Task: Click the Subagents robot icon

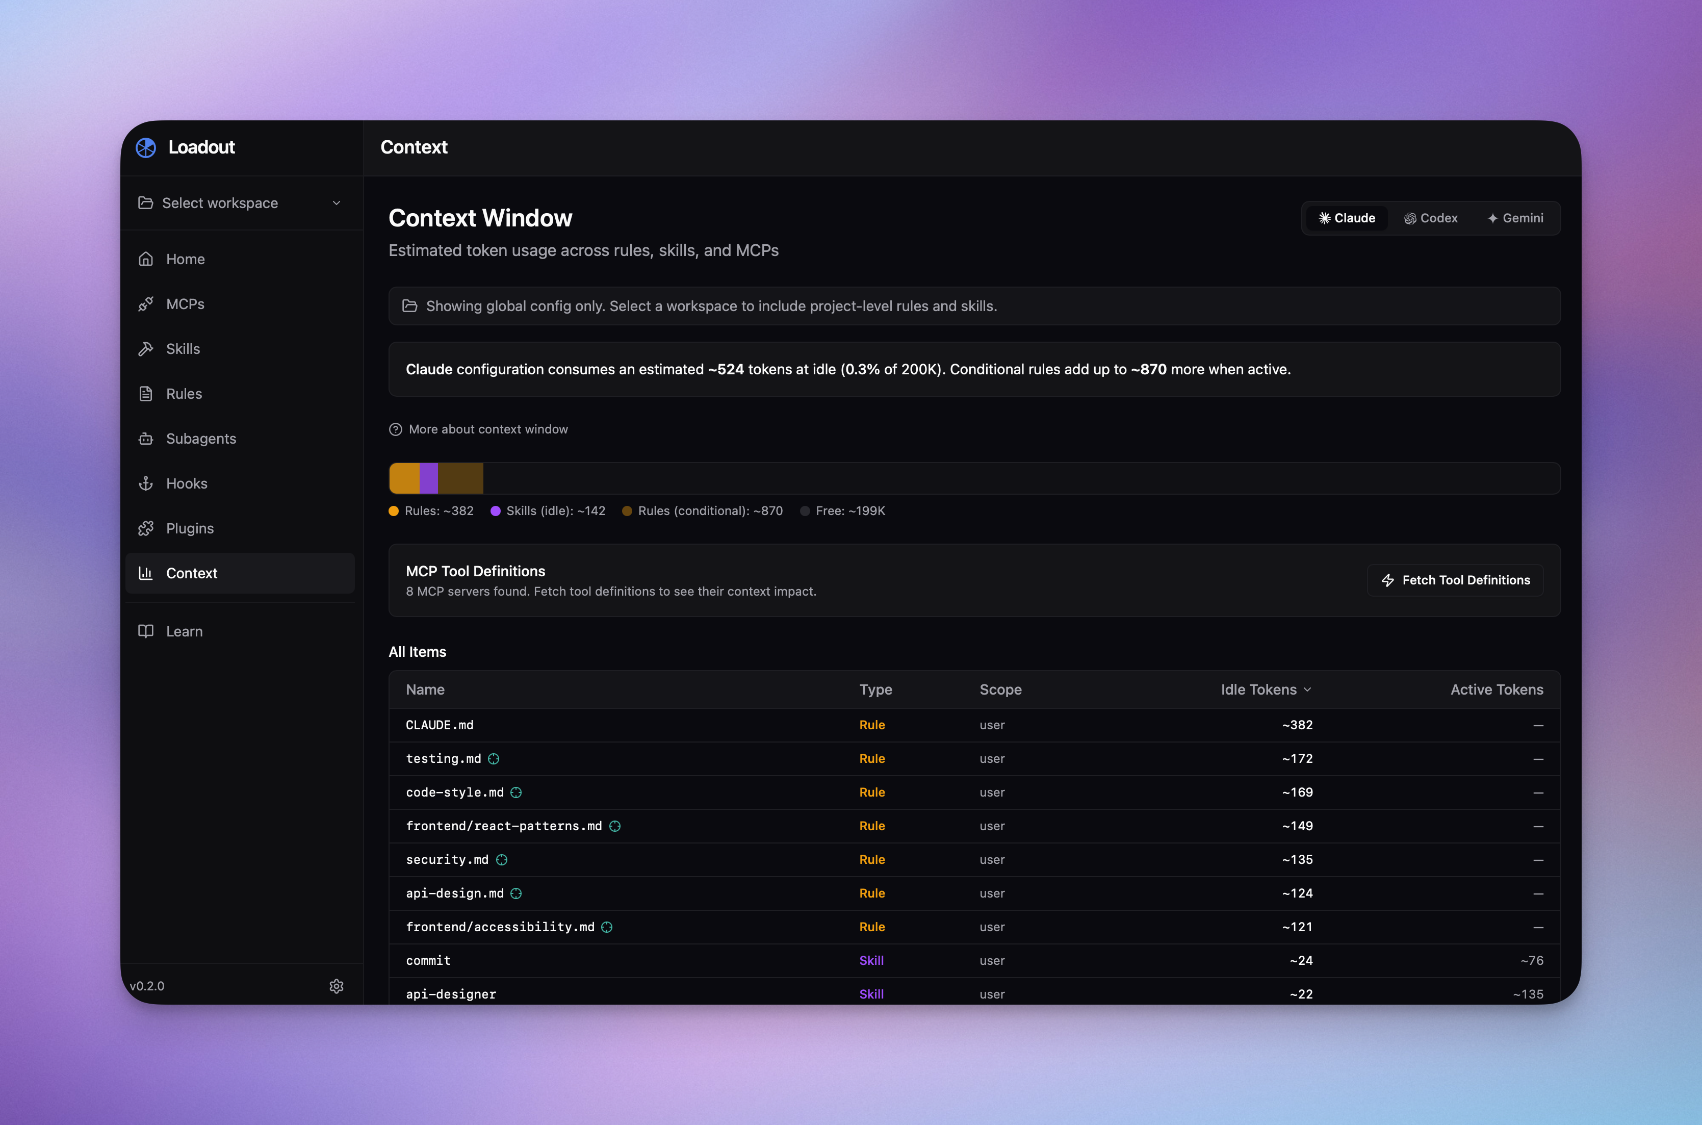Action: click(146, 439)
